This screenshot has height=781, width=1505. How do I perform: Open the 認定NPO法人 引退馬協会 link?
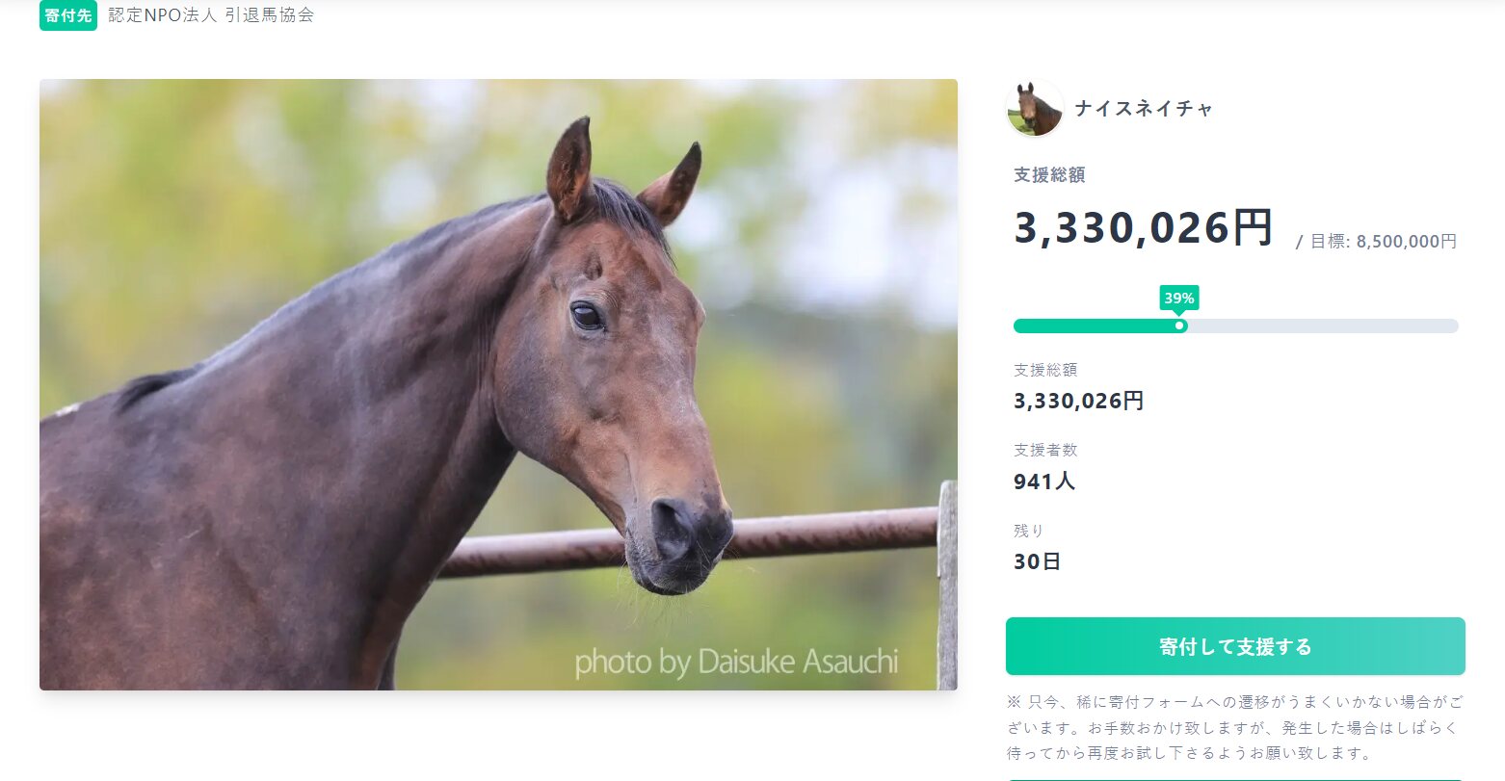point(211,15)
